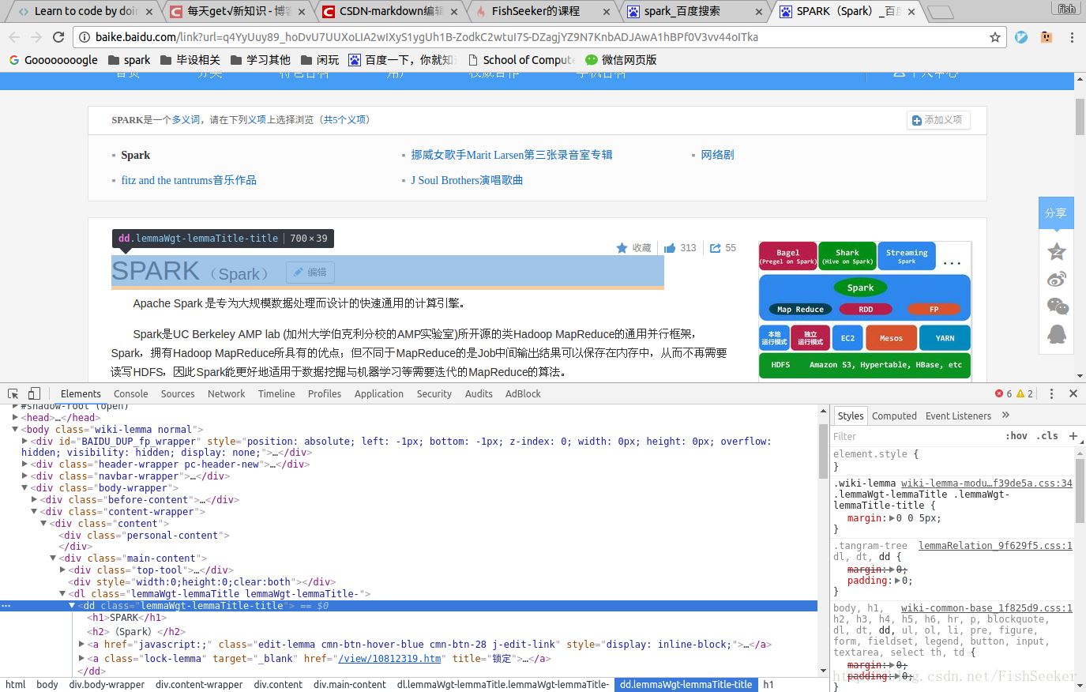
Task: Open wiki-lemma-modu css source link
Action: coord(986,483)
